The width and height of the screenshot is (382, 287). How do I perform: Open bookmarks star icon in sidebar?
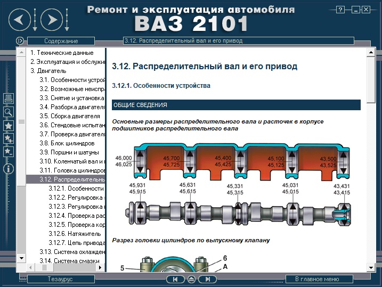[9, 126]
